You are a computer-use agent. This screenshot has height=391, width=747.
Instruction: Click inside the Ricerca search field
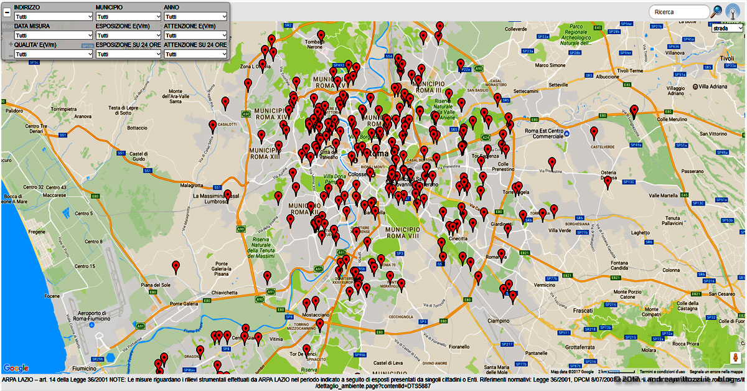(679, 11)
